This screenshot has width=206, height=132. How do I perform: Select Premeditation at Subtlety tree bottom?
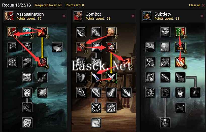coord(165,123)
